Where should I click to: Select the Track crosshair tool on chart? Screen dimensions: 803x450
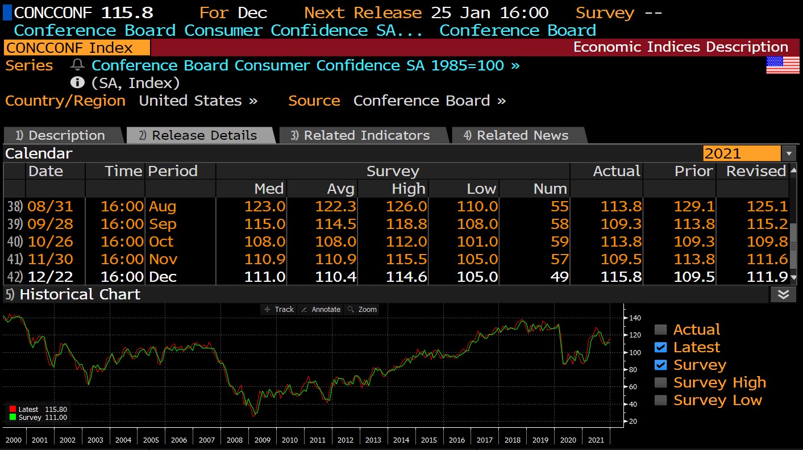[278, 309]
